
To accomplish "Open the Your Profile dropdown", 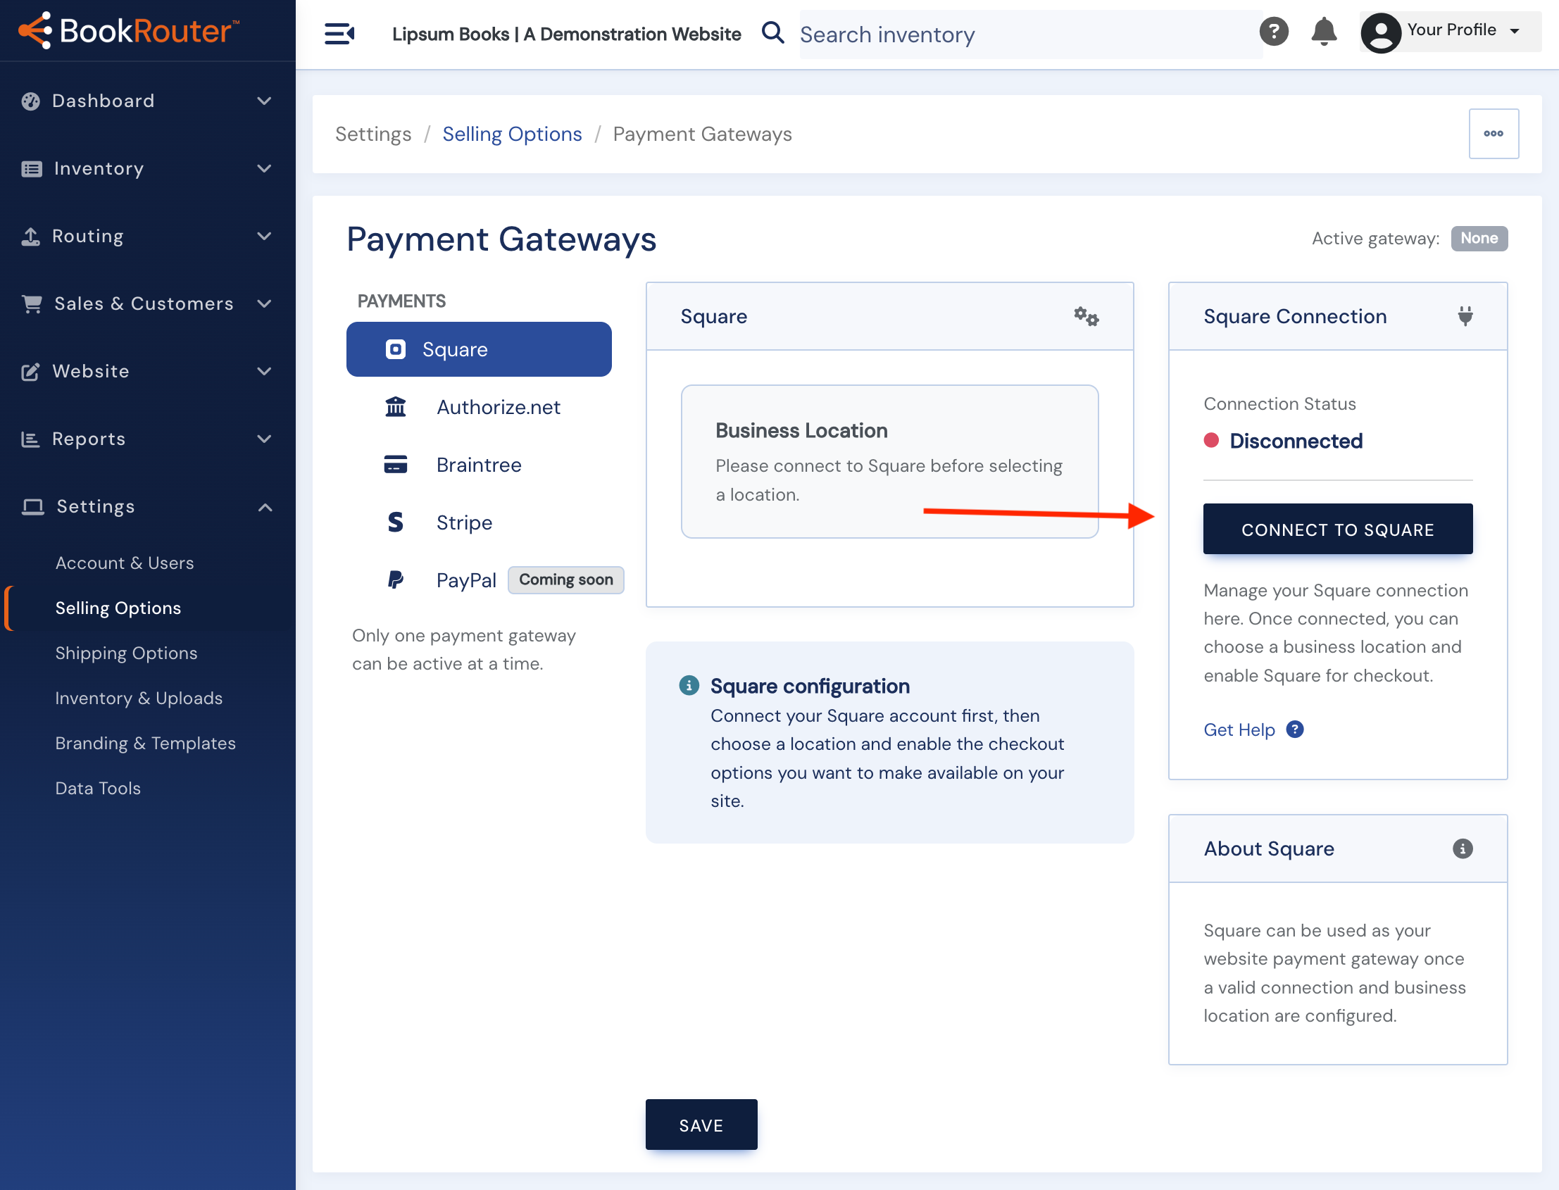I will [x=1451, y=31].
